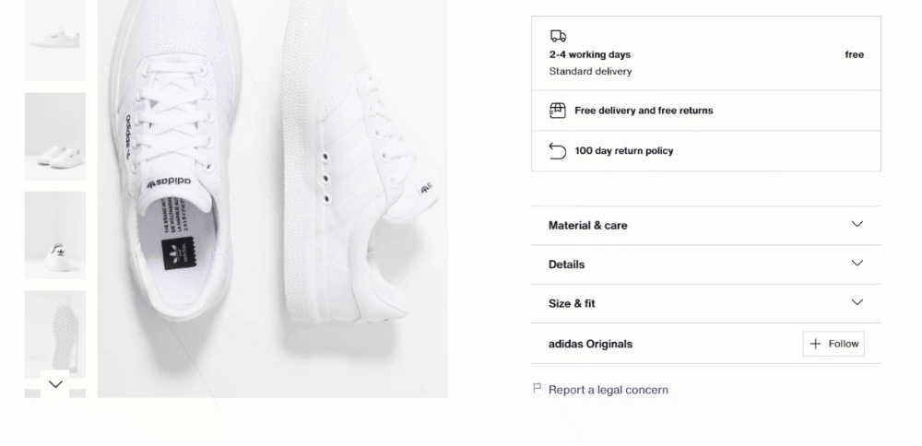
Task: Click the delivery truck icon
Action: (558, 36)
